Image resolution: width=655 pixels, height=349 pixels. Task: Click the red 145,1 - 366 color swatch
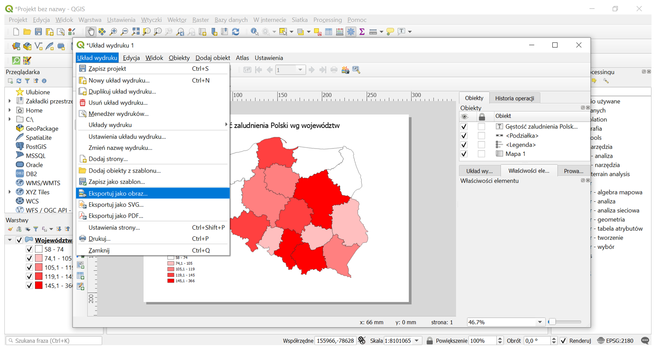tap(38, 285)
